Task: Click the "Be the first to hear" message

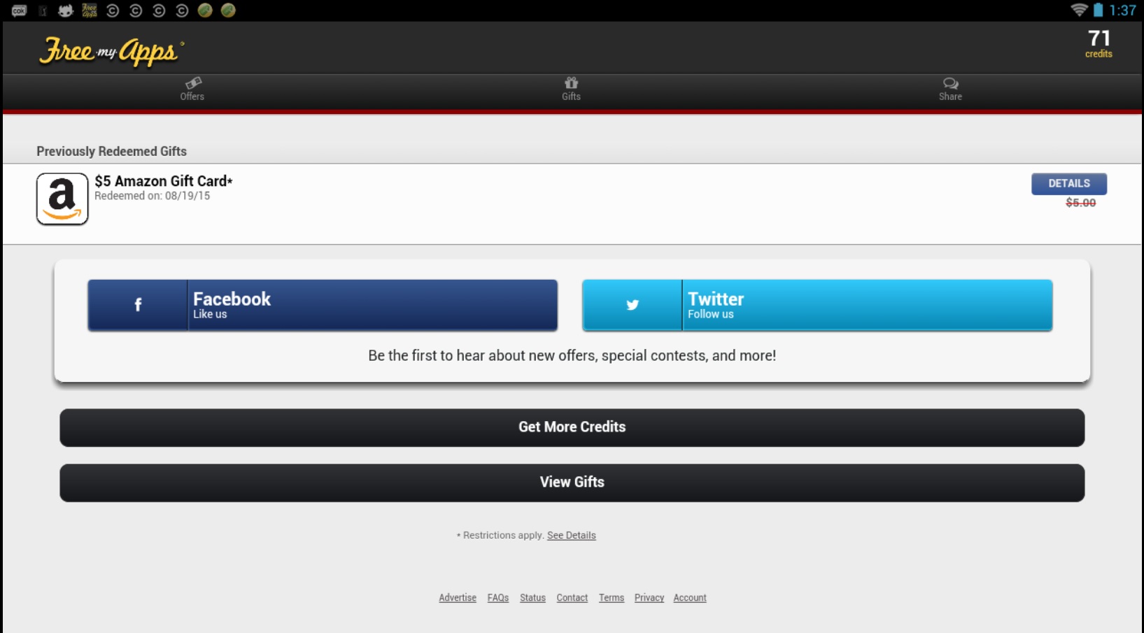Action: (x=572, y=355)
